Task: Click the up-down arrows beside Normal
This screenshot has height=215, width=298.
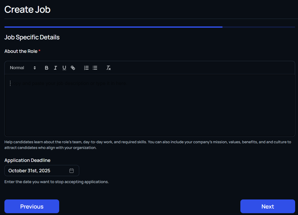Action: [x=35, y=68]
